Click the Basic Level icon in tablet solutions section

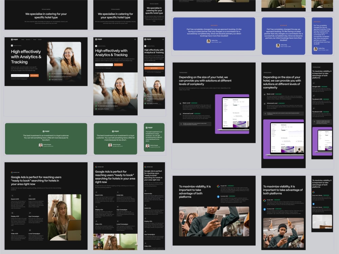coord(264,94)
